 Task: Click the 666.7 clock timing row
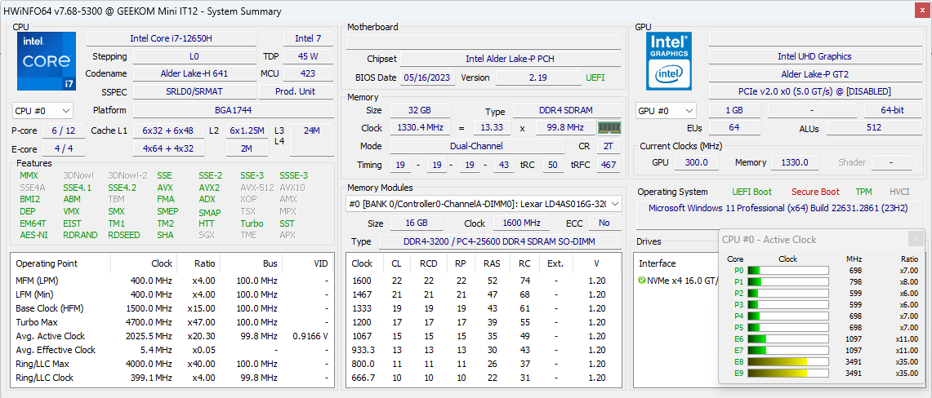pyautogui.click(x=484, y=378)
